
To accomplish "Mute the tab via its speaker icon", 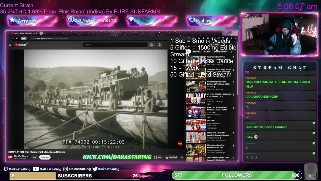I will pos(34,33).
